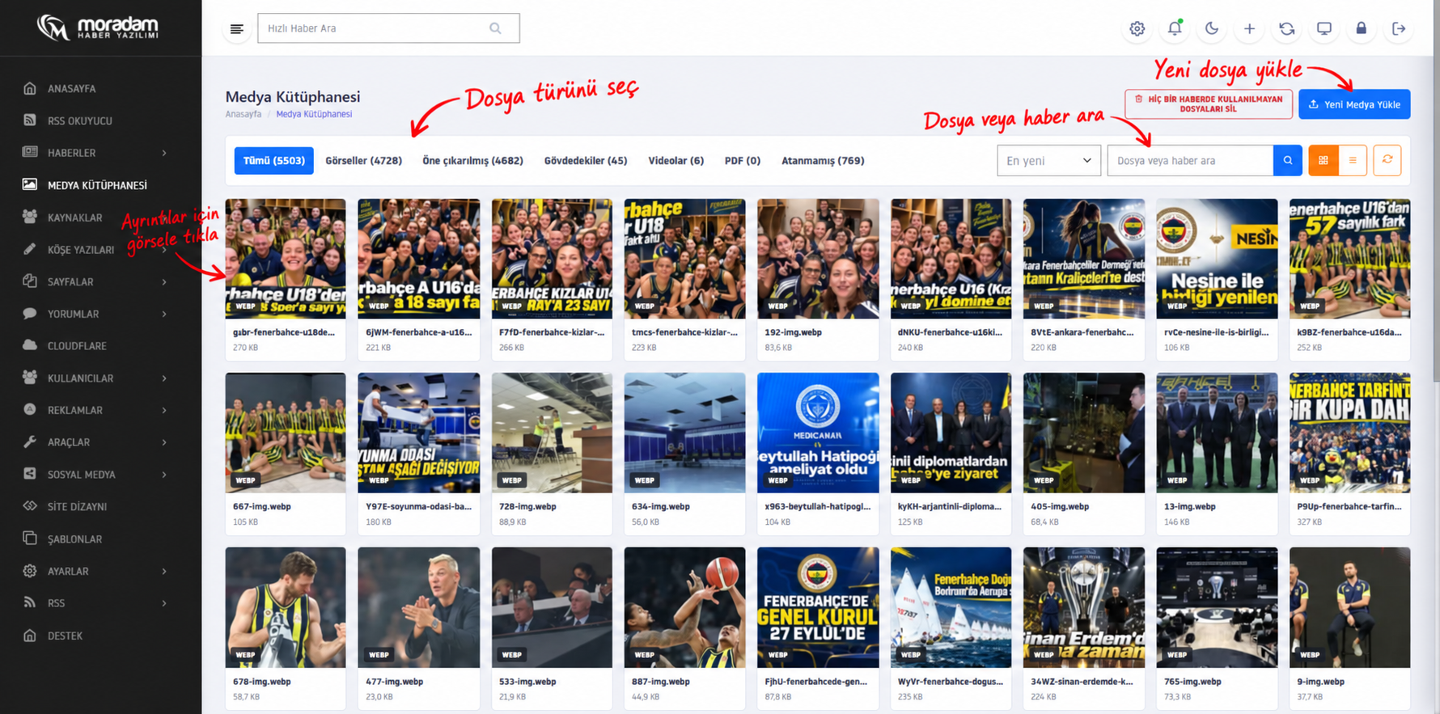Screen dimensions: 1440x714
Task: Click the Moradam Haber Yazılımı logo
Action: click(x=98, y=27)
